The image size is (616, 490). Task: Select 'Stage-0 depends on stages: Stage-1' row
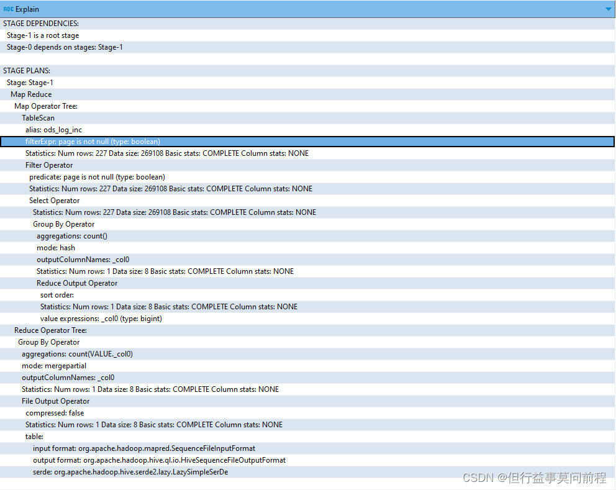pyautogui.click(x=307, y=47)
